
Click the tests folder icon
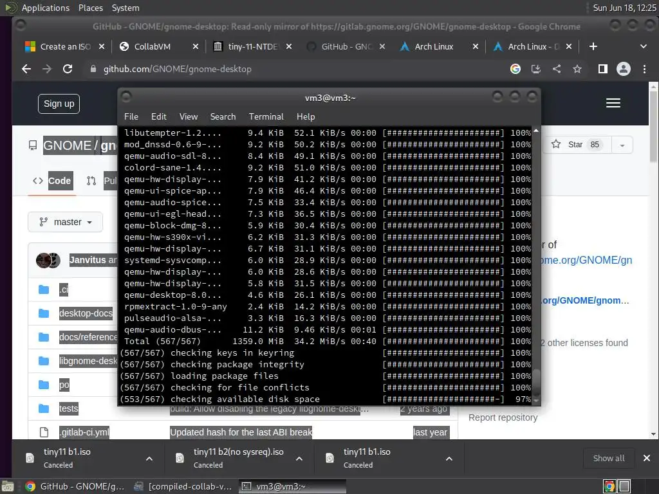click(44, 408)
